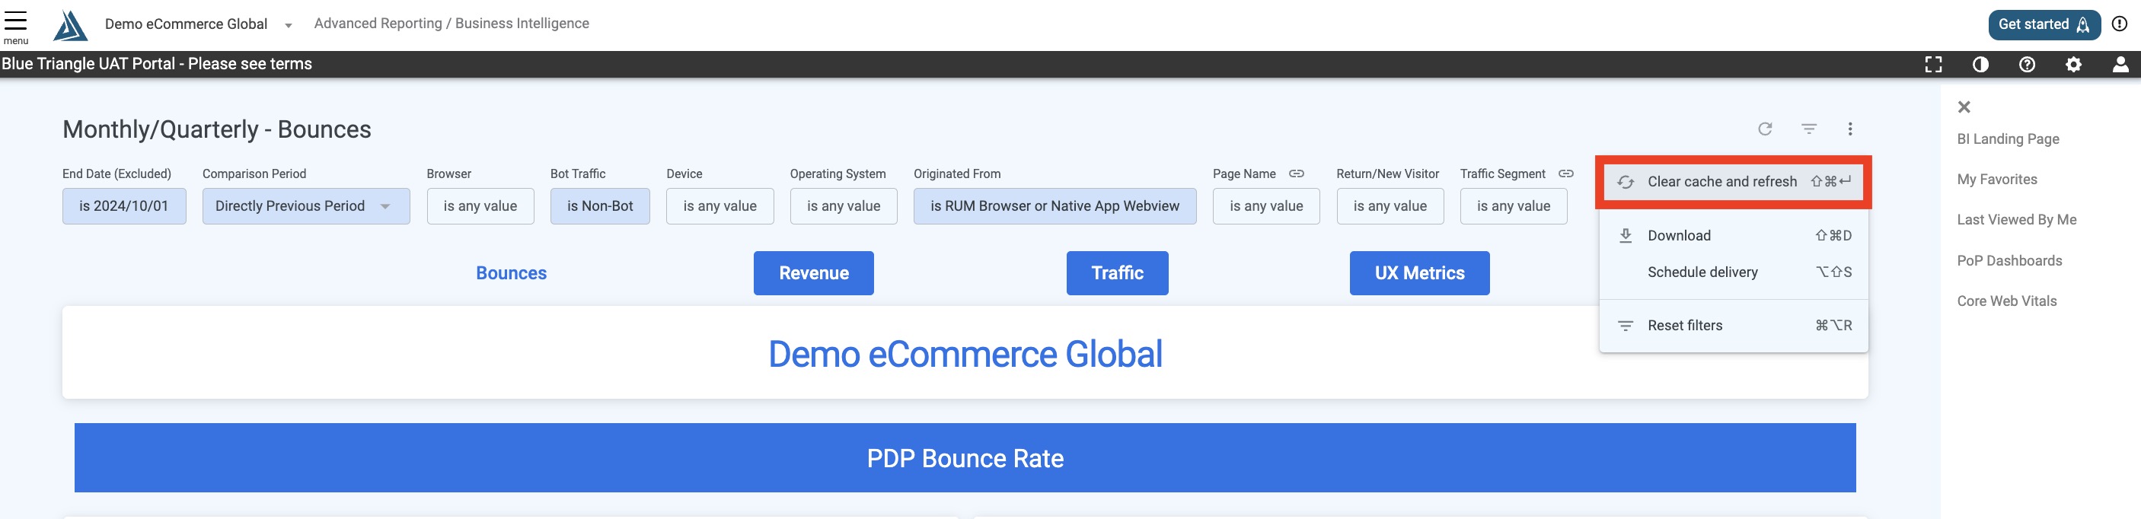
Task: Open the Return/New Visitor filter value
Action: [1390, 206]
